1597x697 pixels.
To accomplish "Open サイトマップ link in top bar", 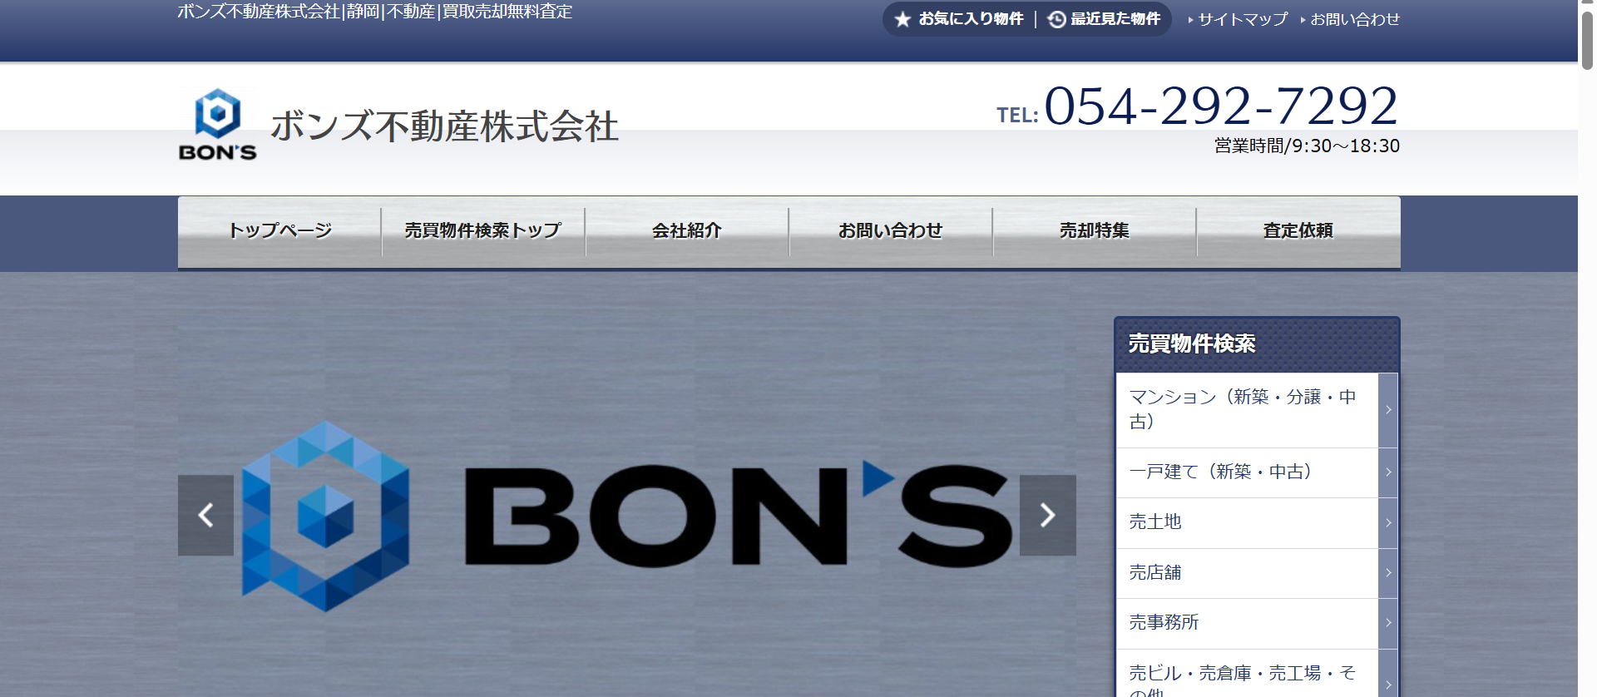I will (x=1243, y=19).
